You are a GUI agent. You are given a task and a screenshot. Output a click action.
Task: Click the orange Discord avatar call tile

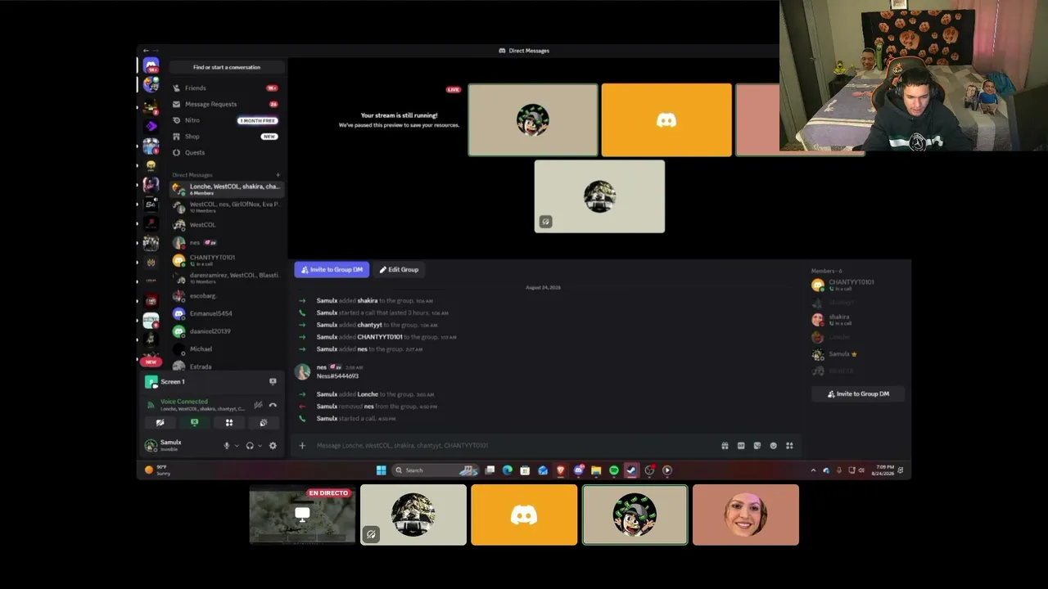tap(666, 120)
